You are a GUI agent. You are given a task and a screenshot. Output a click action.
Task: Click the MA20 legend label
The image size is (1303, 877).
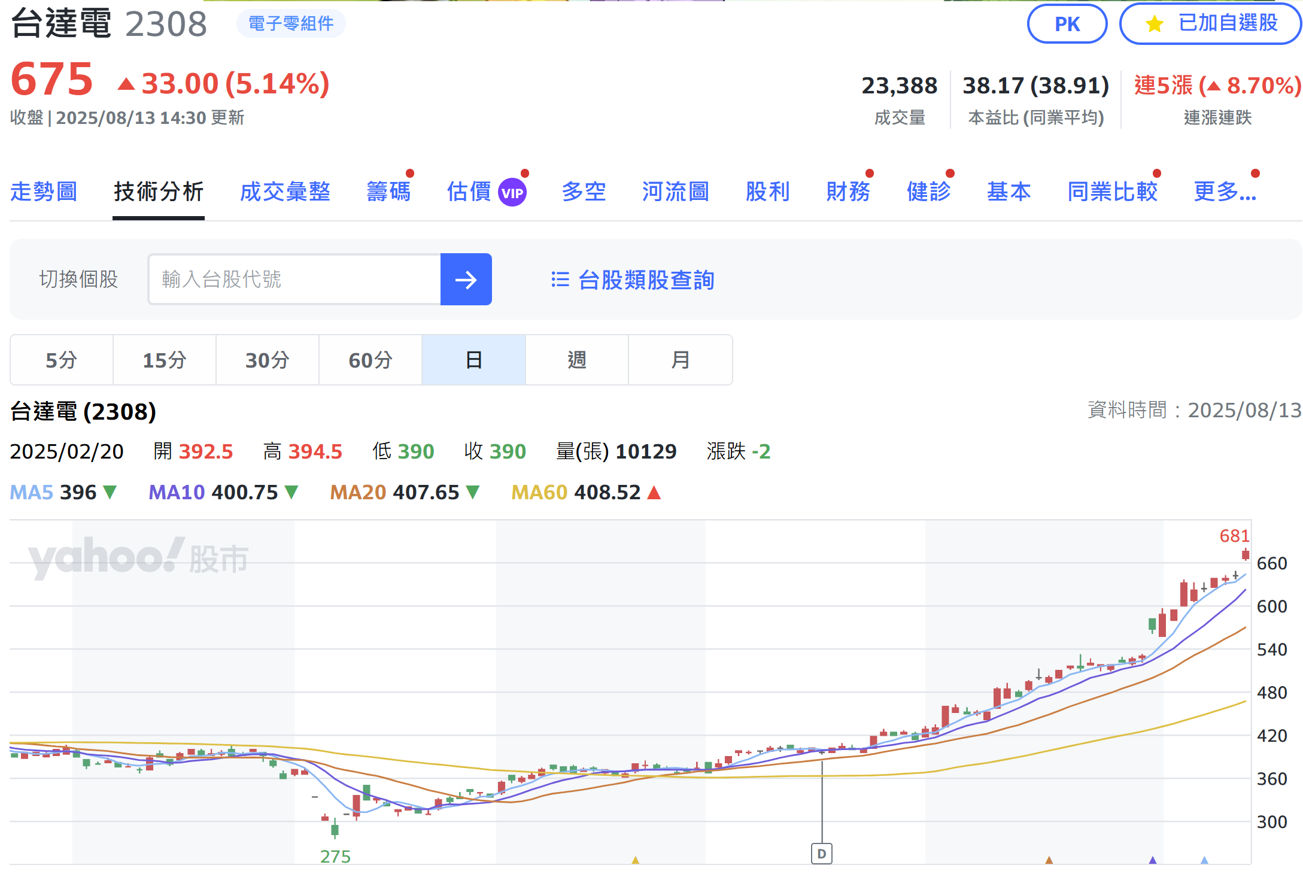[359, 492]
